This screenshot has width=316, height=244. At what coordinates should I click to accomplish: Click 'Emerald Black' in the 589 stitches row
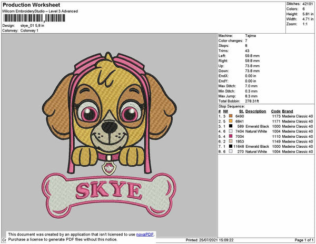(258, 126)
